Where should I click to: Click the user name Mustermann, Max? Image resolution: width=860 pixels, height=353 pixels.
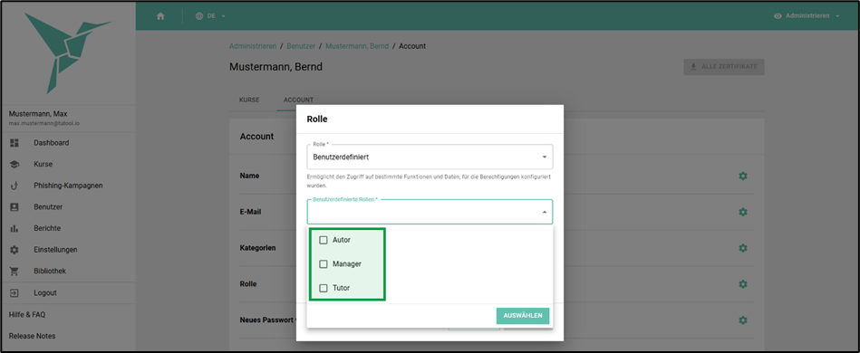(38, 114)
